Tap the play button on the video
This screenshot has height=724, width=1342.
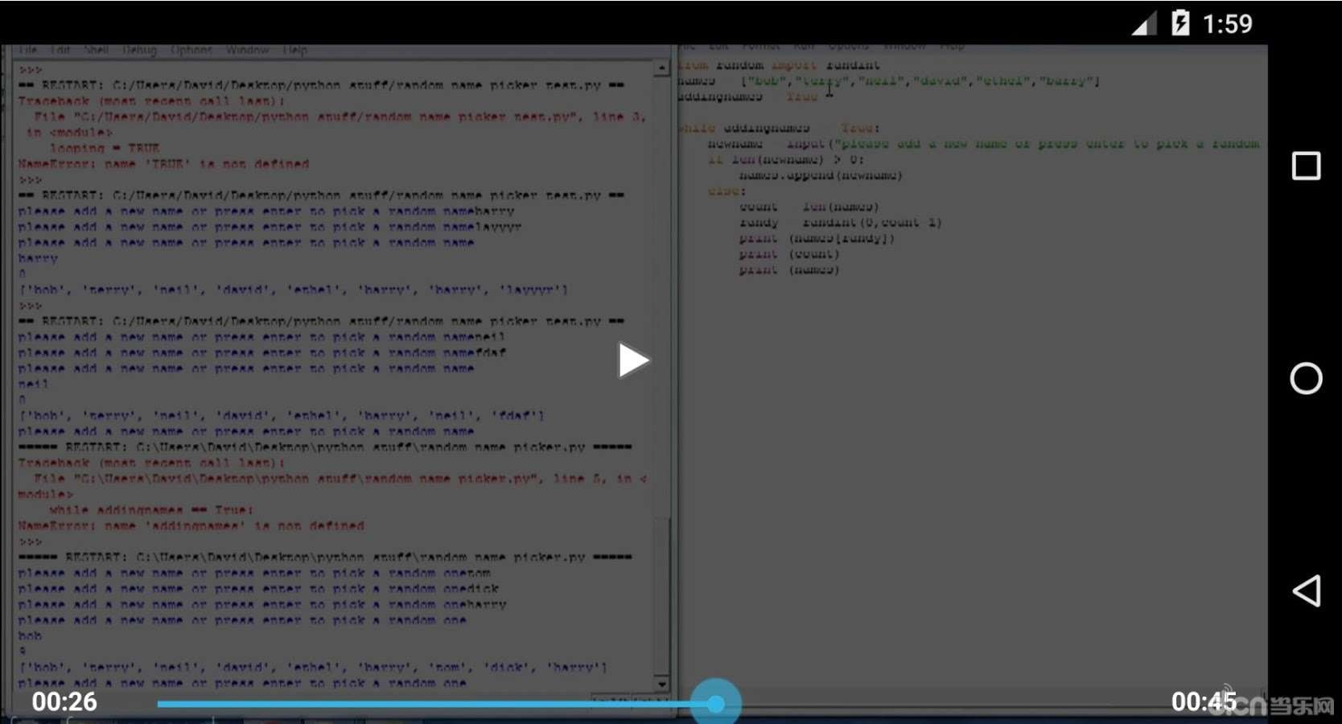(x=633, y=360)
